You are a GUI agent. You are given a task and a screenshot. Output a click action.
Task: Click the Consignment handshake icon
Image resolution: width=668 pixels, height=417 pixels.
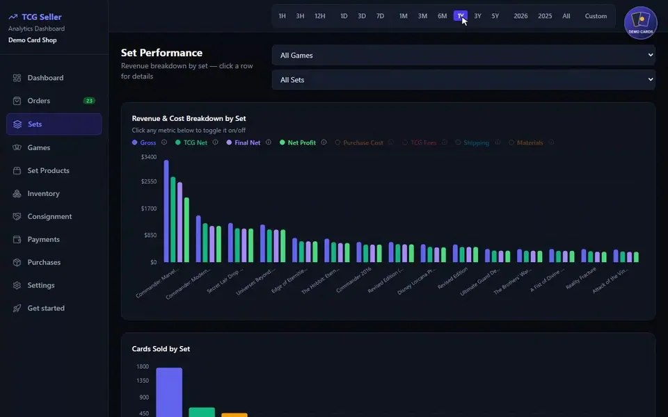17,217
